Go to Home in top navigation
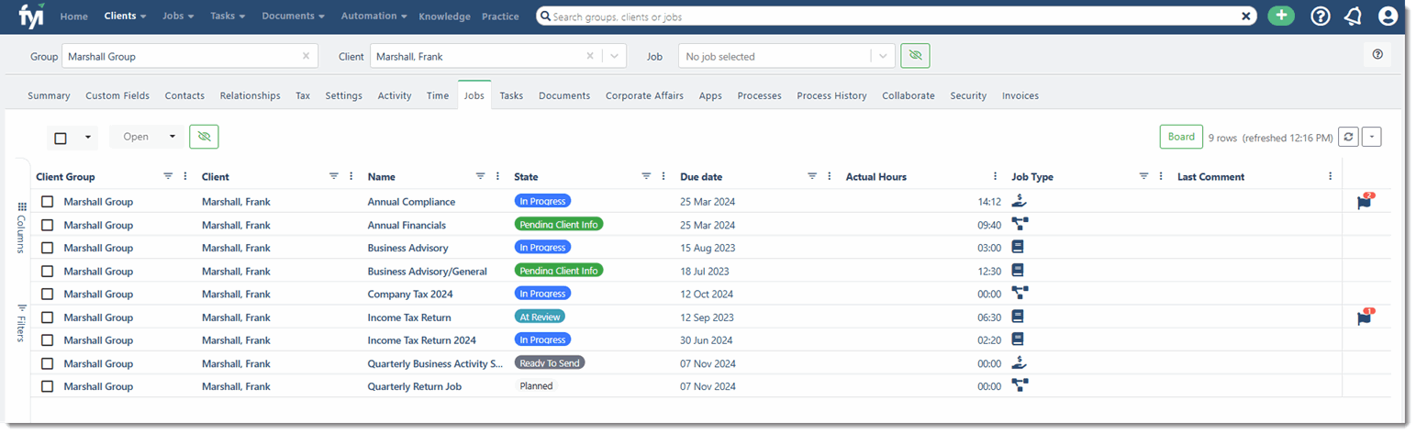Screen dimensions: 1416x434 tap(74, 17)
